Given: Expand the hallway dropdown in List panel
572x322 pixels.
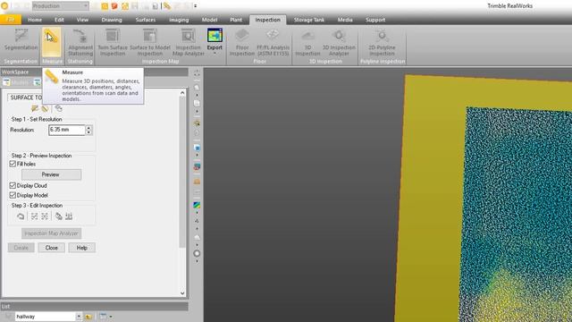Looking at the screenshot, I should pos(79,317).
